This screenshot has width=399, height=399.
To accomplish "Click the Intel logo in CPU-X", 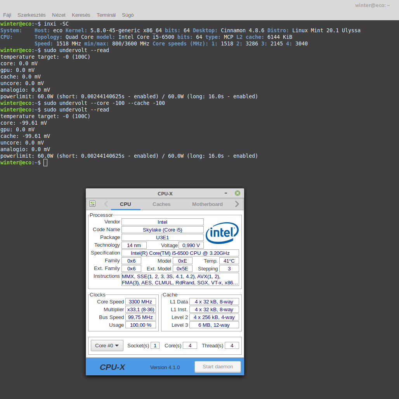I will (x=222, y=233).
